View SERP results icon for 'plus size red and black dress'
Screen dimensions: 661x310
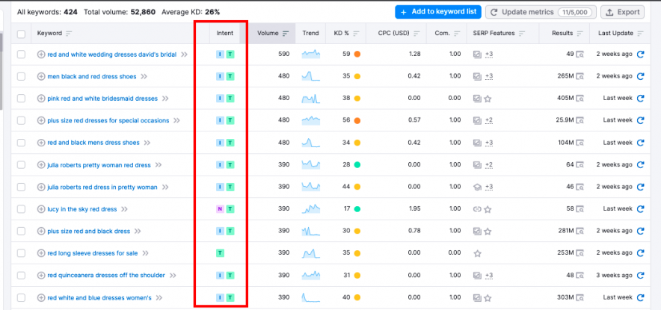pyautogui.click(x=580, y=232)
